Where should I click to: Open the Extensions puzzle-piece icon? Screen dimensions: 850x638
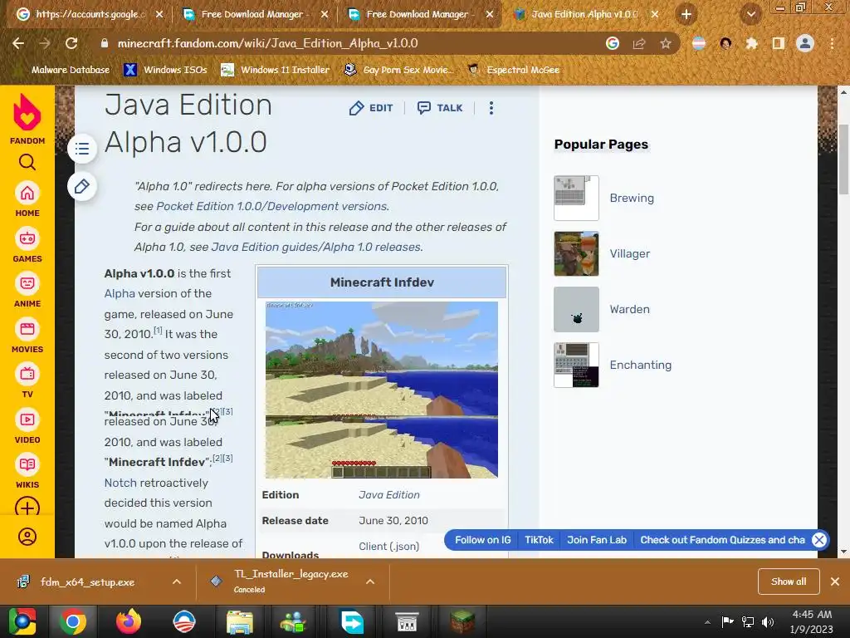[x=751, y=43]
